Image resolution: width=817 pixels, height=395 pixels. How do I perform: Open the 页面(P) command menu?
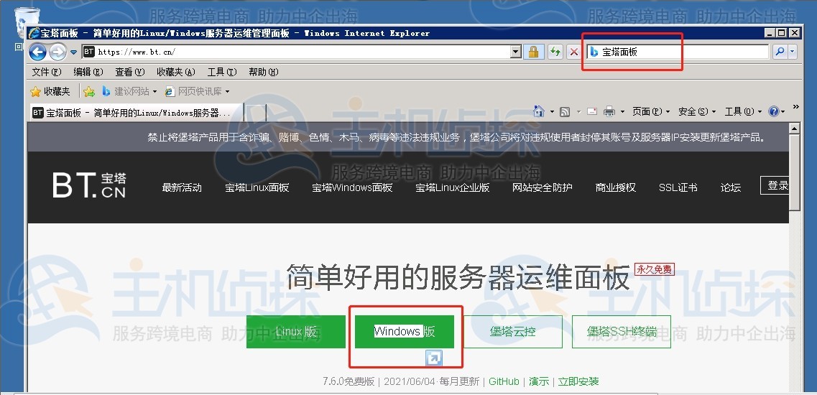point(651,111)
